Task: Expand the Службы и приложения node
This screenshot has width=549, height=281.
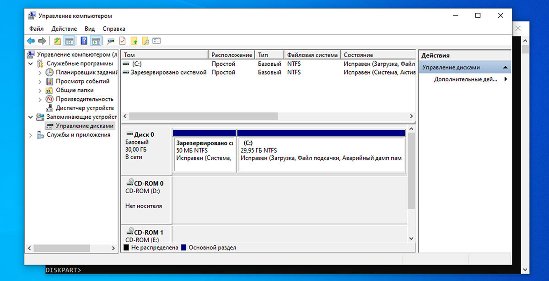Action: coord(31,135)
